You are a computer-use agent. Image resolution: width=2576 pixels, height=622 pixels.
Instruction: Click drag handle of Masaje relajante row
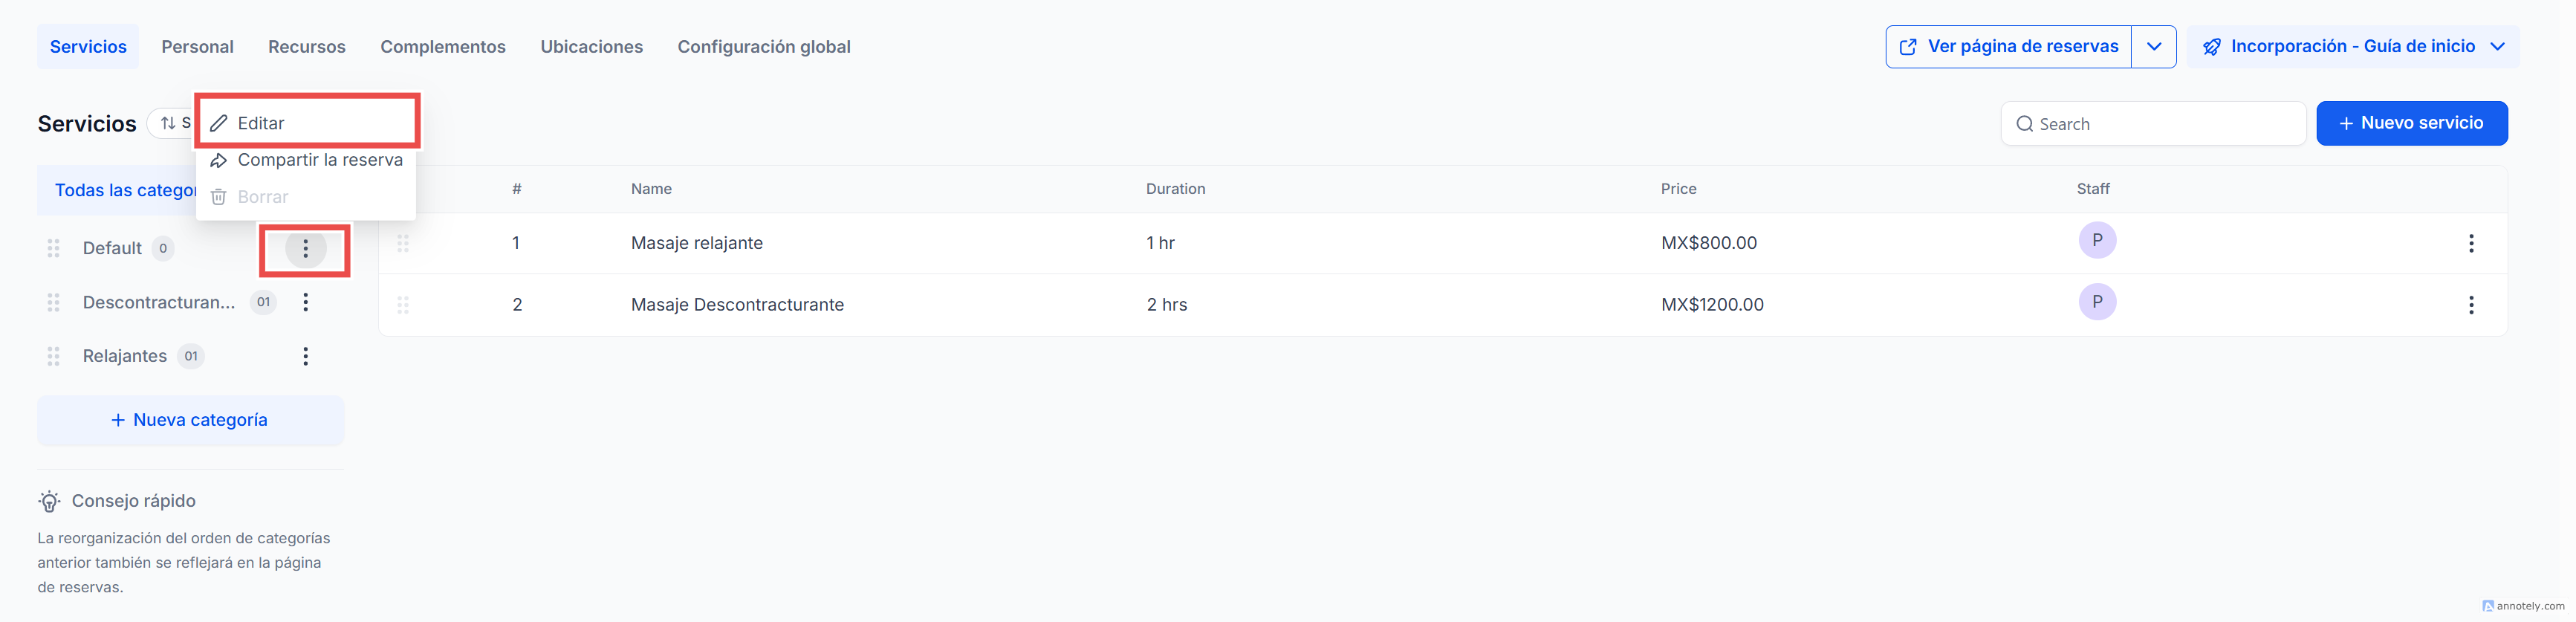(403, 243)
